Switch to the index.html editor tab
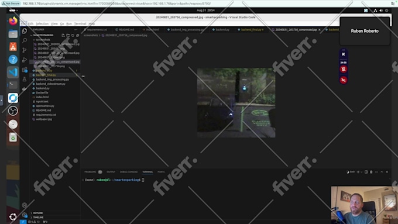Viewport: 398px width, 224px height. coord(151,30)
